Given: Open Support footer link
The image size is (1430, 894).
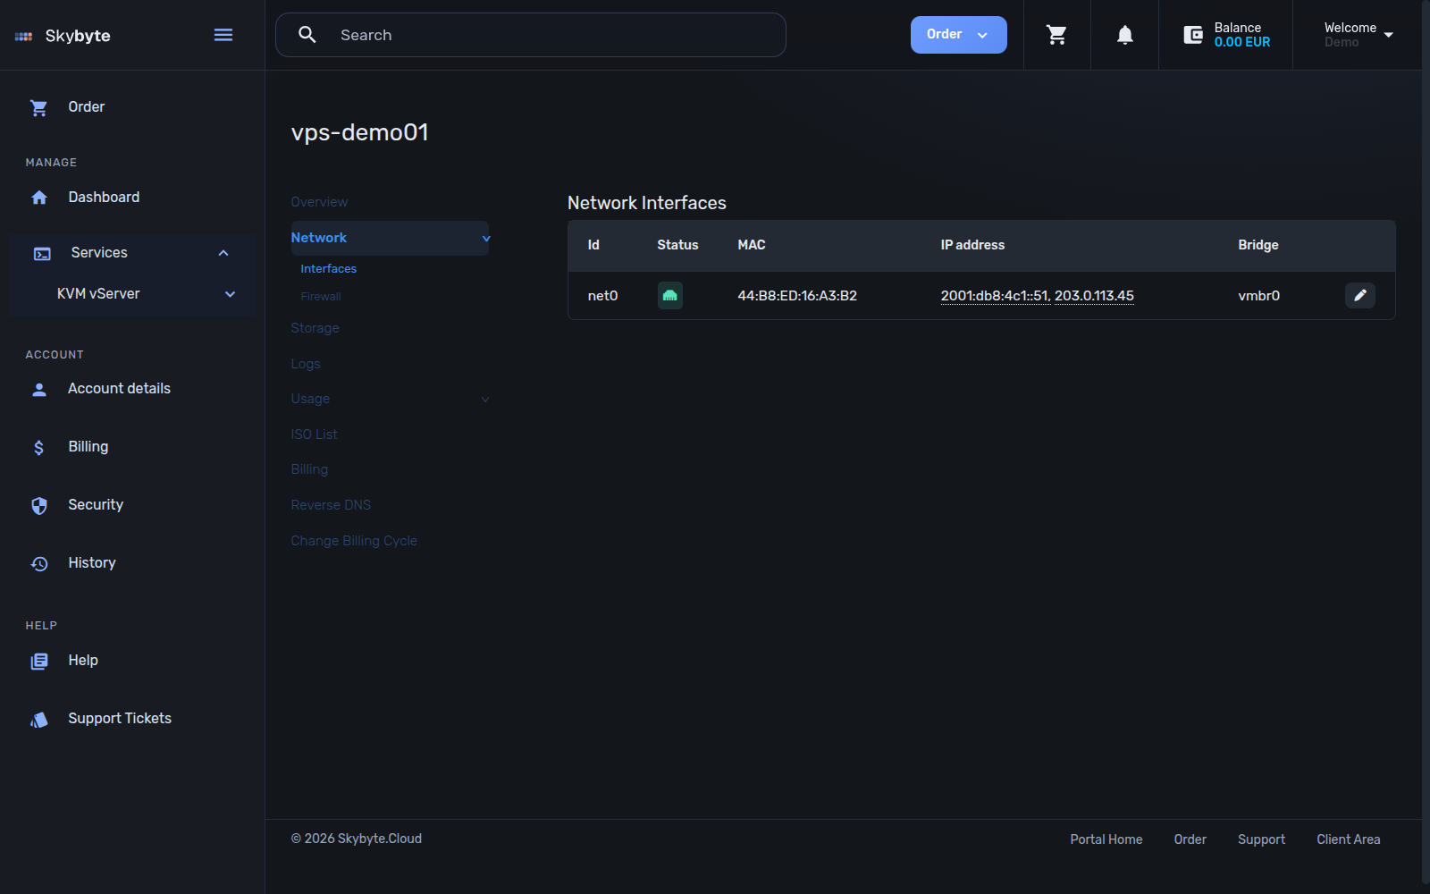Looking at the screenshot, I should pos(1261,839).
